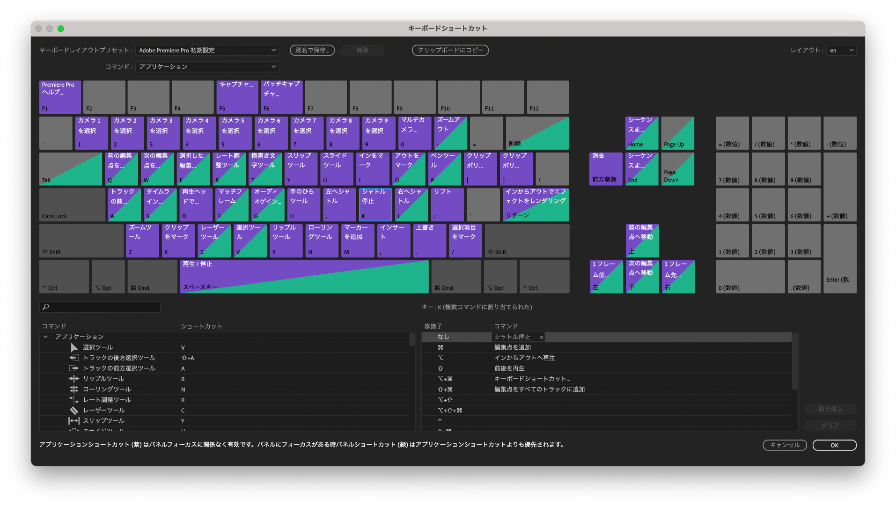Click the リップルツール icon in the command list
The width and height of the screenshot is (896, 507).
pos(74,379)
